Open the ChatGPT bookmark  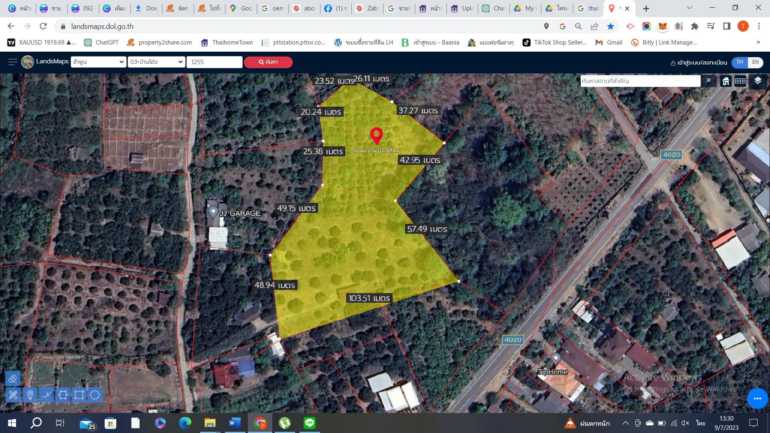coord(101,42)
